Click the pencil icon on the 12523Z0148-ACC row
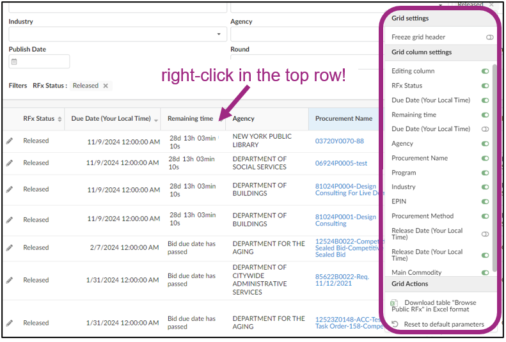The height and width of the screenshot is (342, 506). 10,323
